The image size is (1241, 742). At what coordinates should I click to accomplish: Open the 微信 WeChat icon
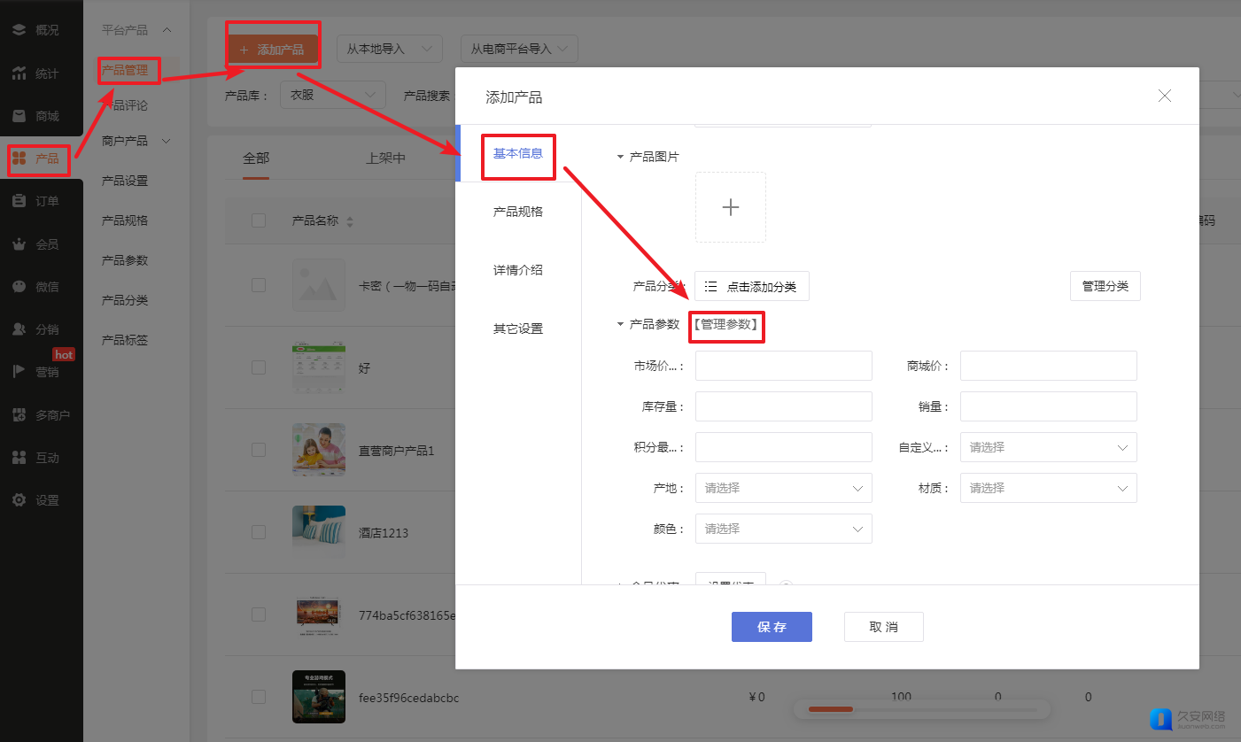19,286
